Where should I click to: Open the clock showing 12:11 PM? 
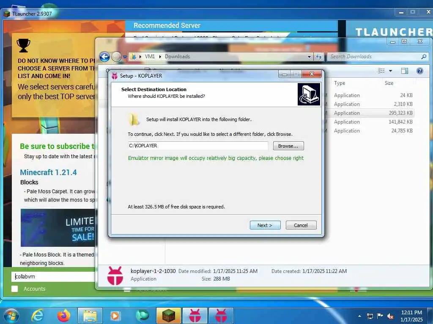pyautogui.click(x=411, y=316)
